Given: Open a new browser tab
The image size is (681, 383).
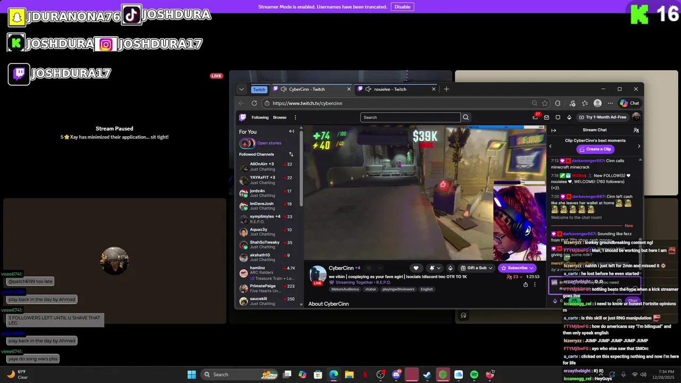Looking at the screenshot, I should click(x=446, y=89).
